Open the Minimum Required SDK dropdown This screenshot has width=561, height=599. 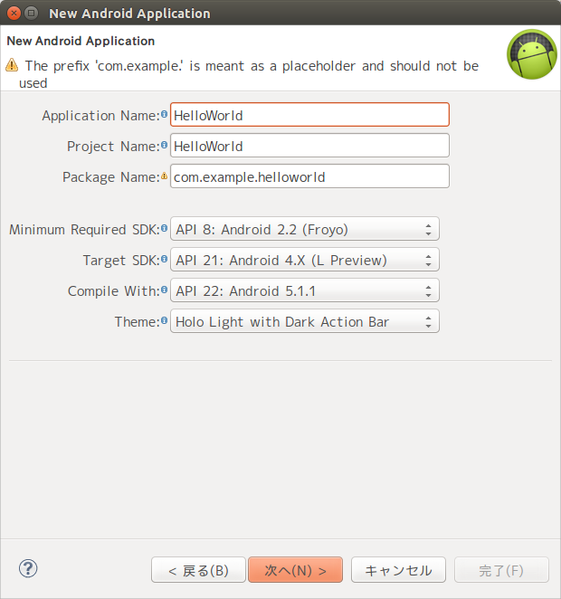305,229
